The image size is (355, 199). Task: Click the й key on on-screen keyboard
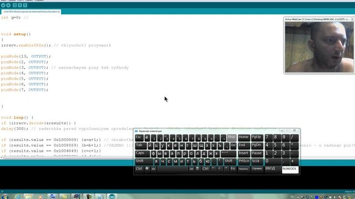(150, 146)
